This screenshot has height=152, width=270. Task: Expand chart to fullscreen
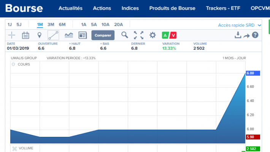click(x=139, y=35)
